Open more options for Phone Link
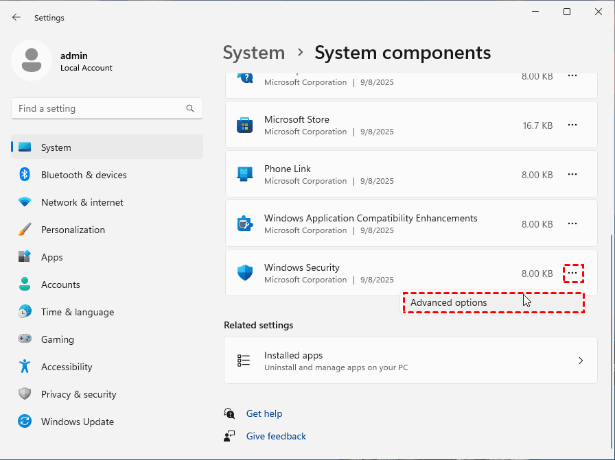This screenshot has width=615, height=460. click(572, 175)
